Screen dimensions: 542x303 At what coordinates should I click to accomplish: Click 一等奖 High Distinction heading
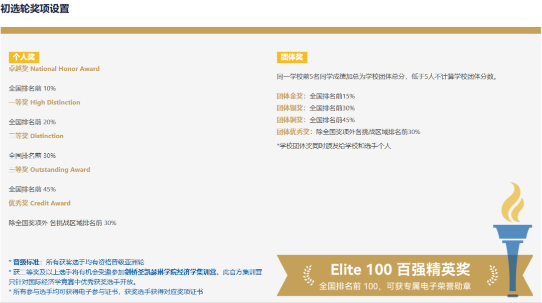45,103
